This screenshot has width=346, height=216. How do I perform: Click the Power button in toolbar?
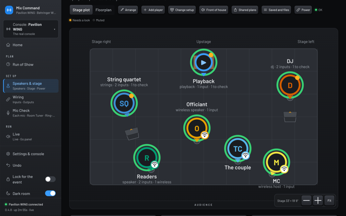click(x=303, y=10)
